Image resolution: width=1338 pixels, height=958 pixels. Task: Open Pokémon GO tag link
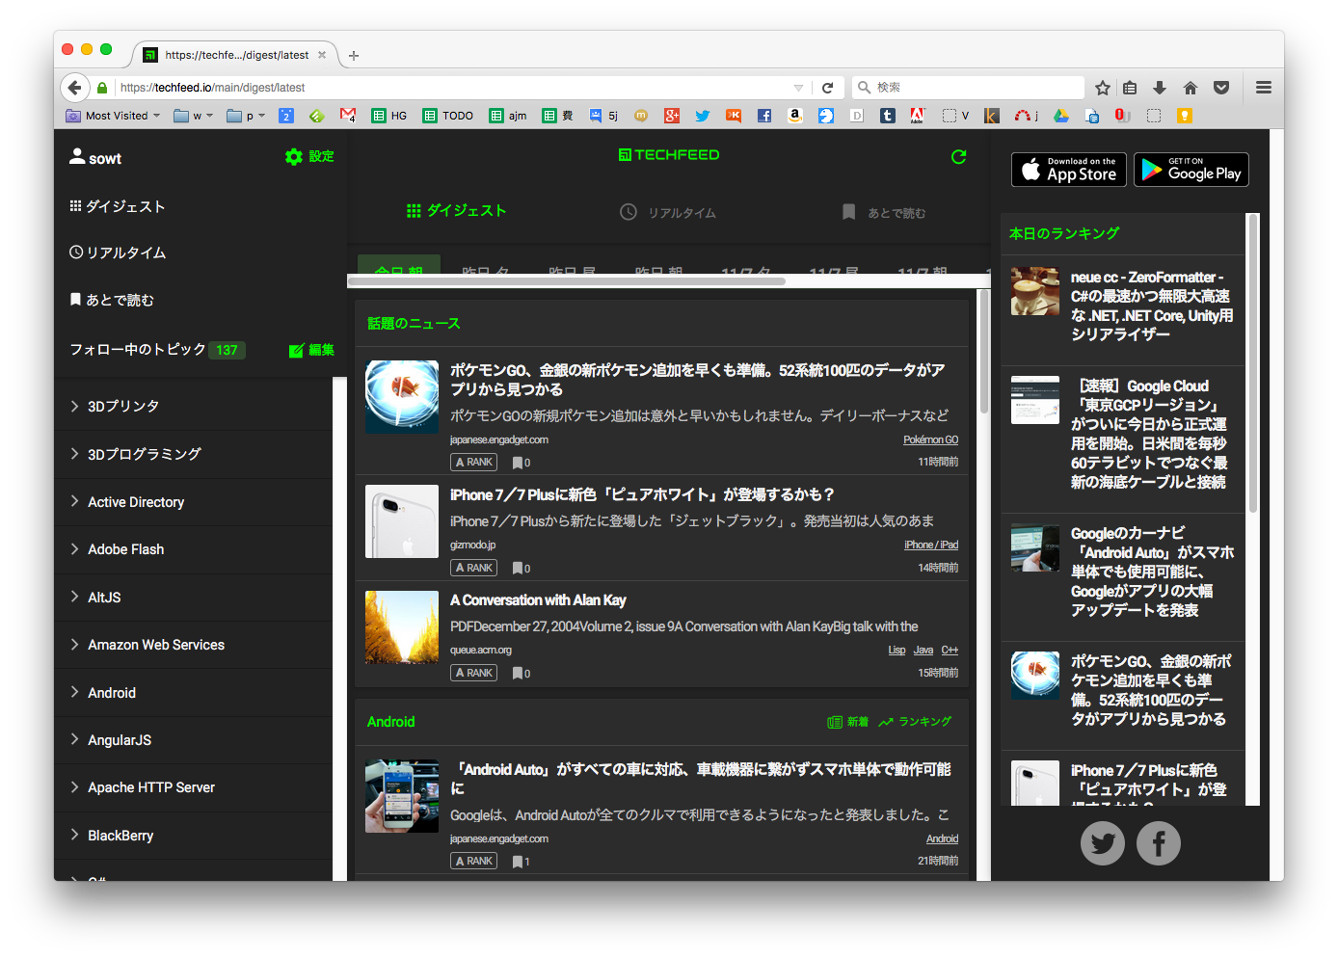(x=930, y=439)
